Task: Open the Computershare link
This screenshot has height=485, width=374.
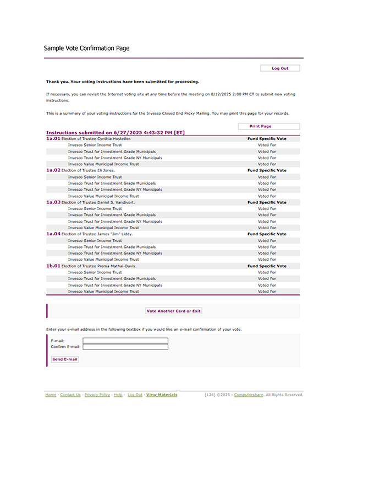Action: pyautogui.click(x=249, y=395)
